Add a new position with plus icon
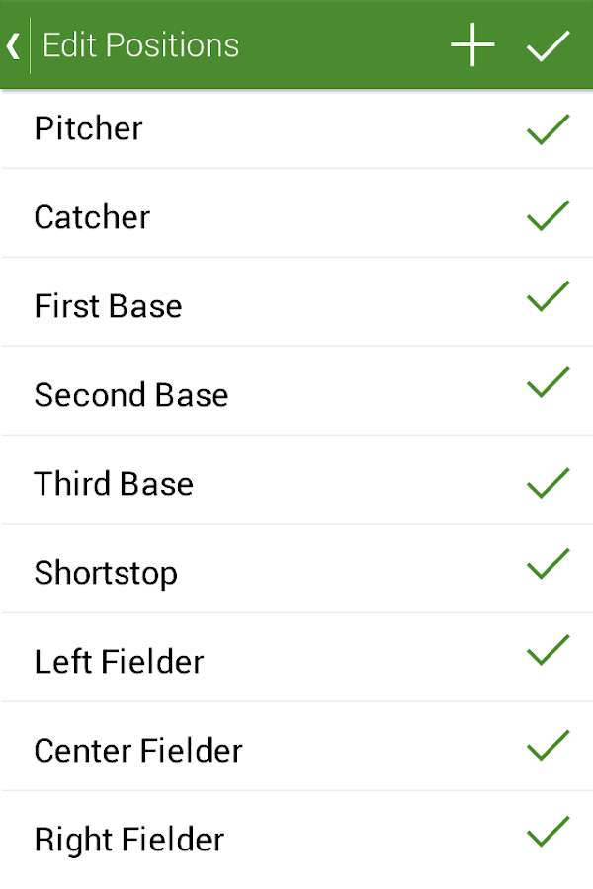 472,44
